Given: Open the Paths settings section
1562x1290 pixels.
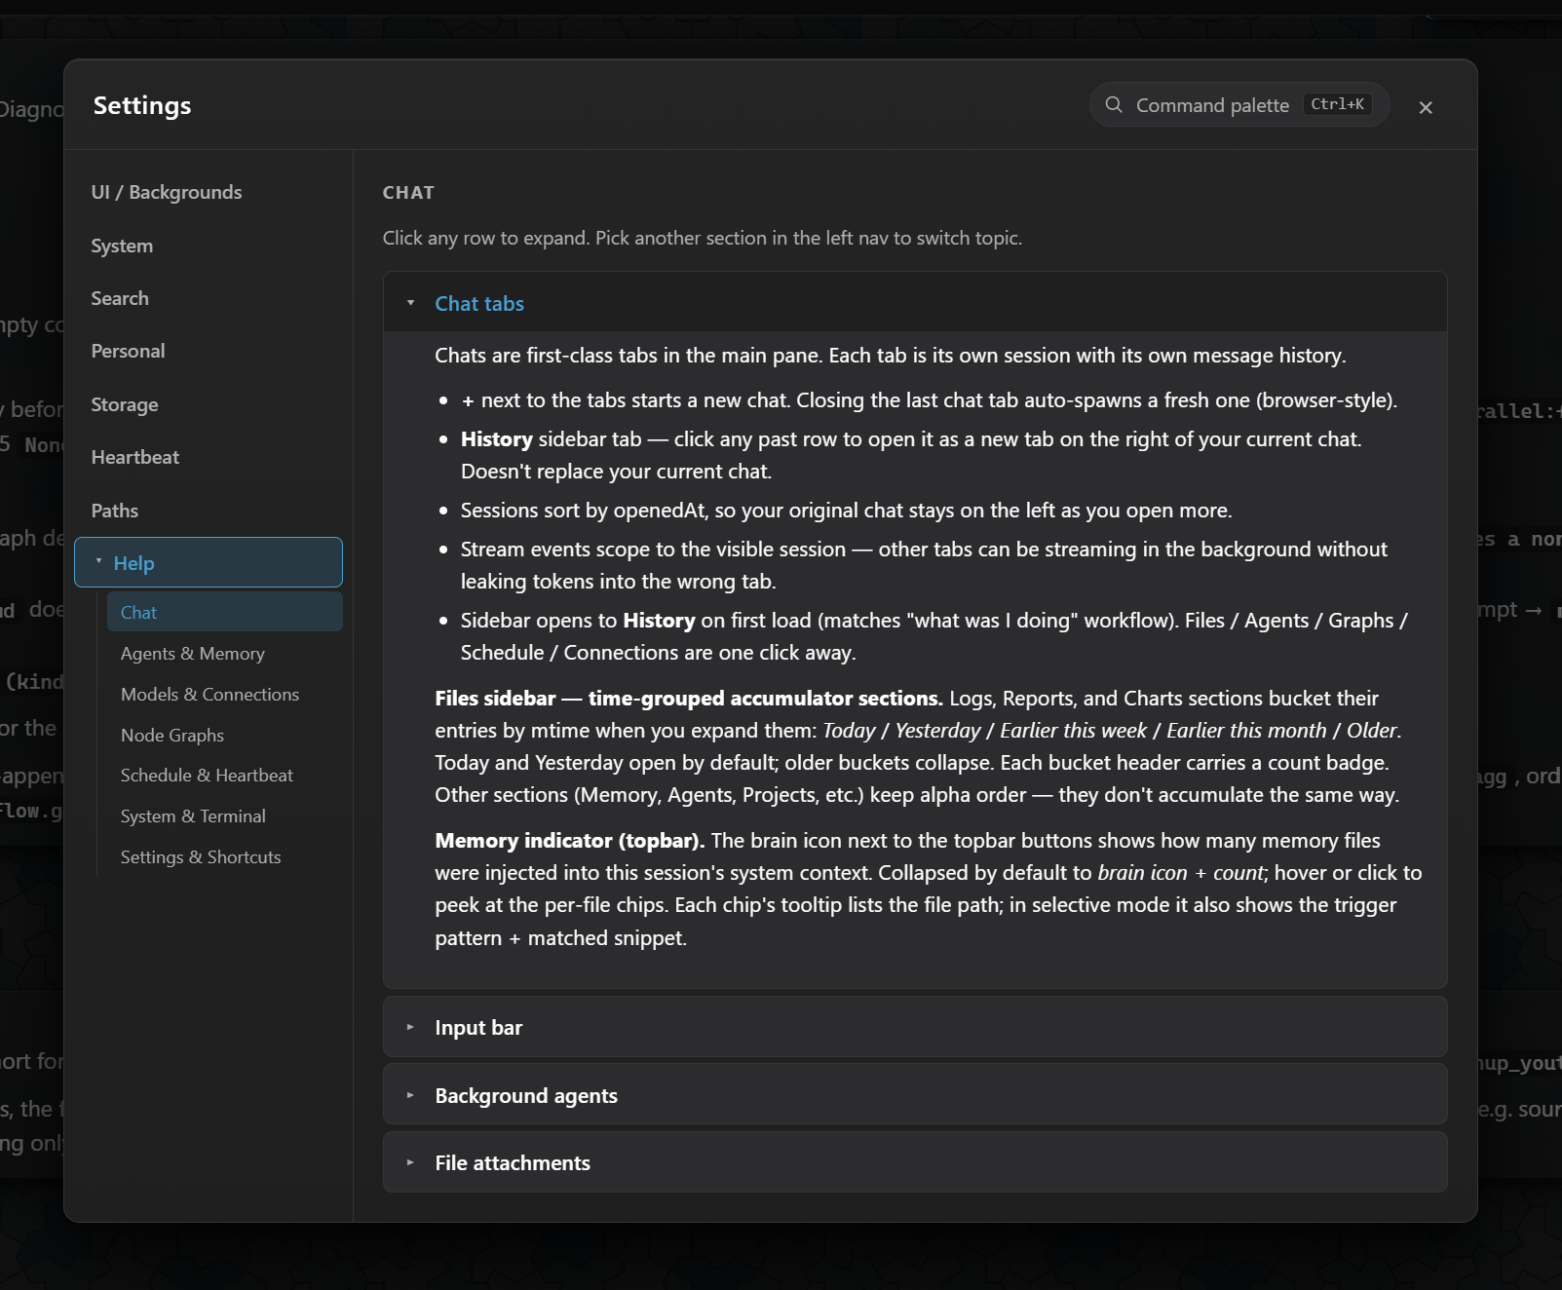Looking at the screenshot, I should coord(115,511).
